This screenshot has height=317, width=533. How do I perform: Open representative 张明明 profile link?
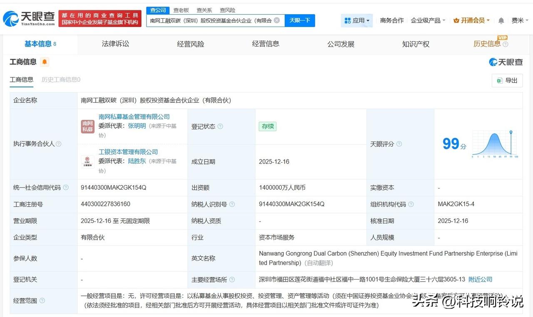(137, 126)
